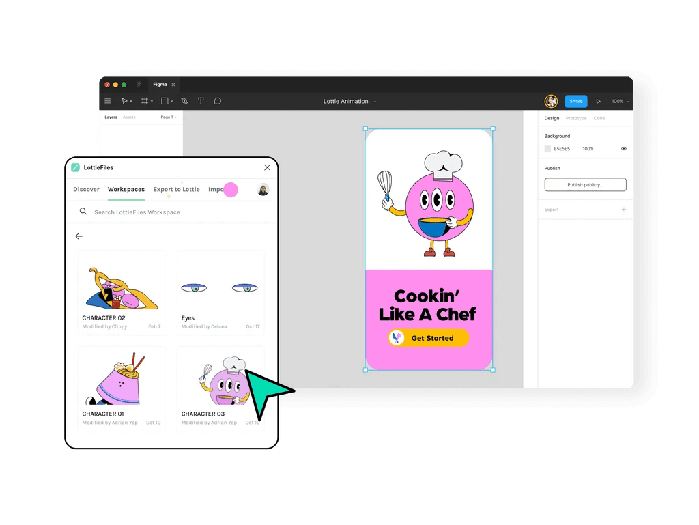699x525 pixels.
Task: Open the Lottie Animation file name dropdown
Action: [x=374, y=101]
